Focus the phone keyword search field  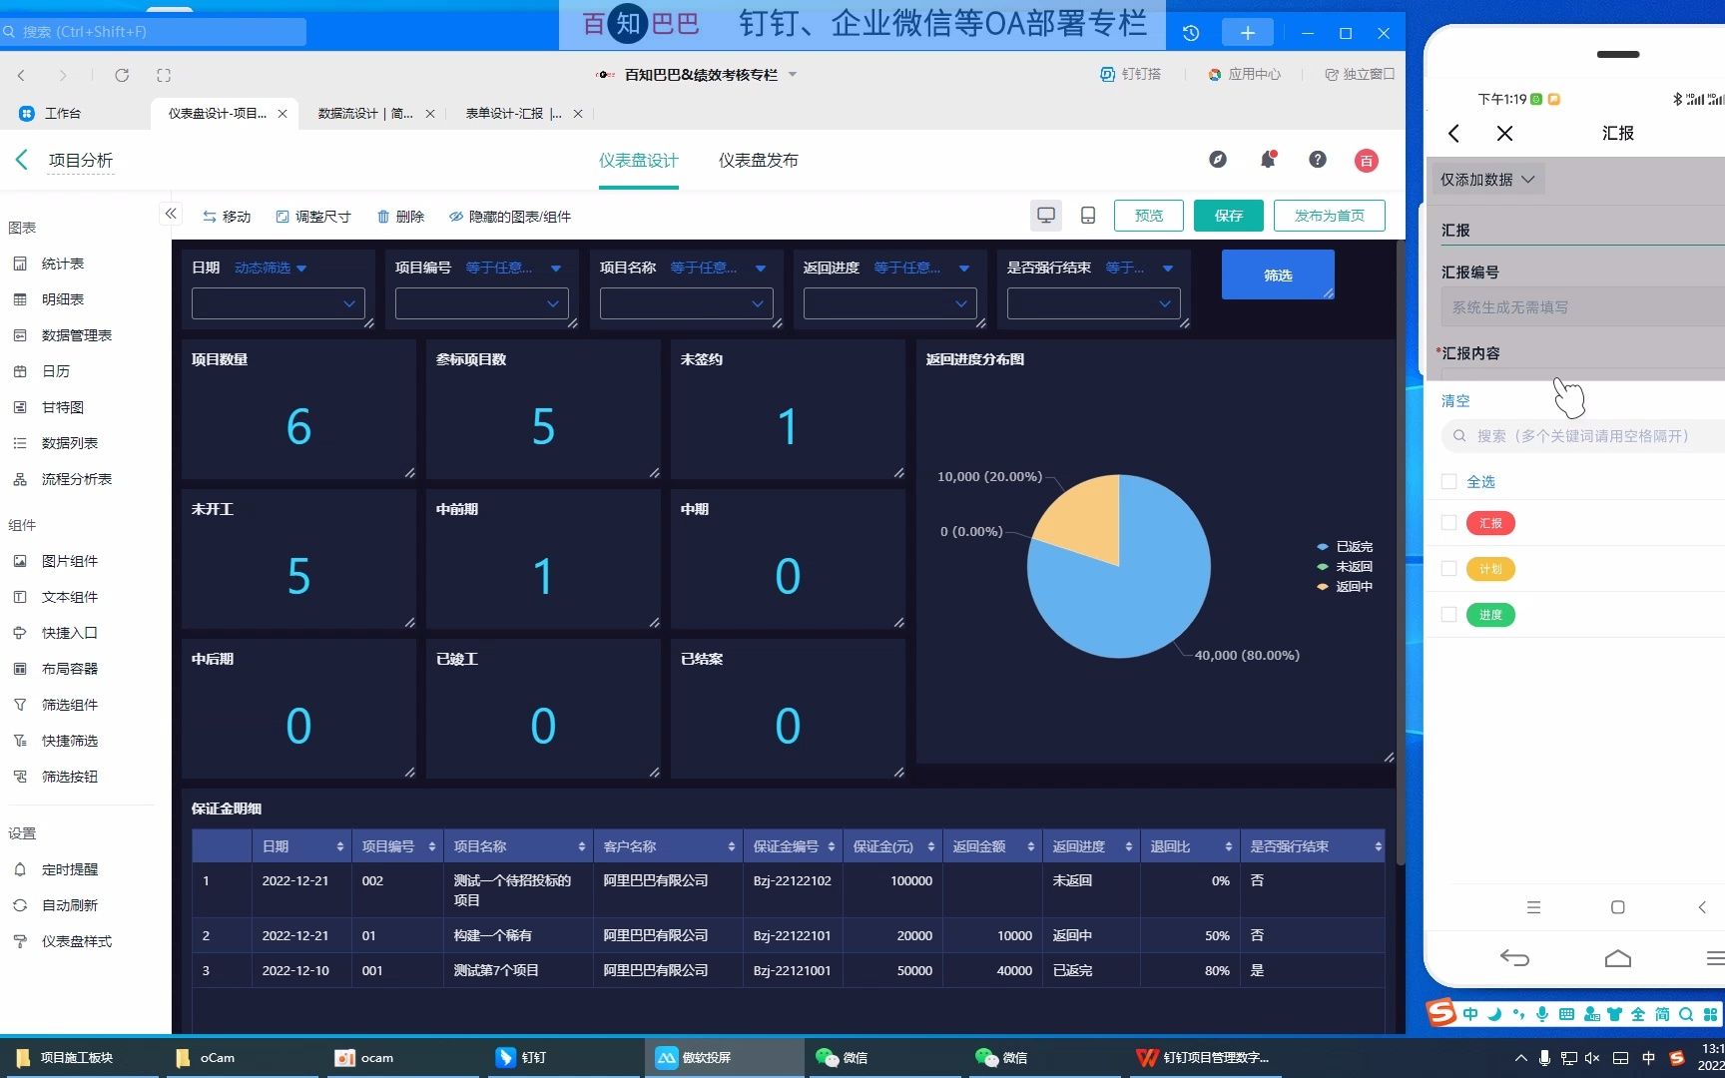[1582, 436]
